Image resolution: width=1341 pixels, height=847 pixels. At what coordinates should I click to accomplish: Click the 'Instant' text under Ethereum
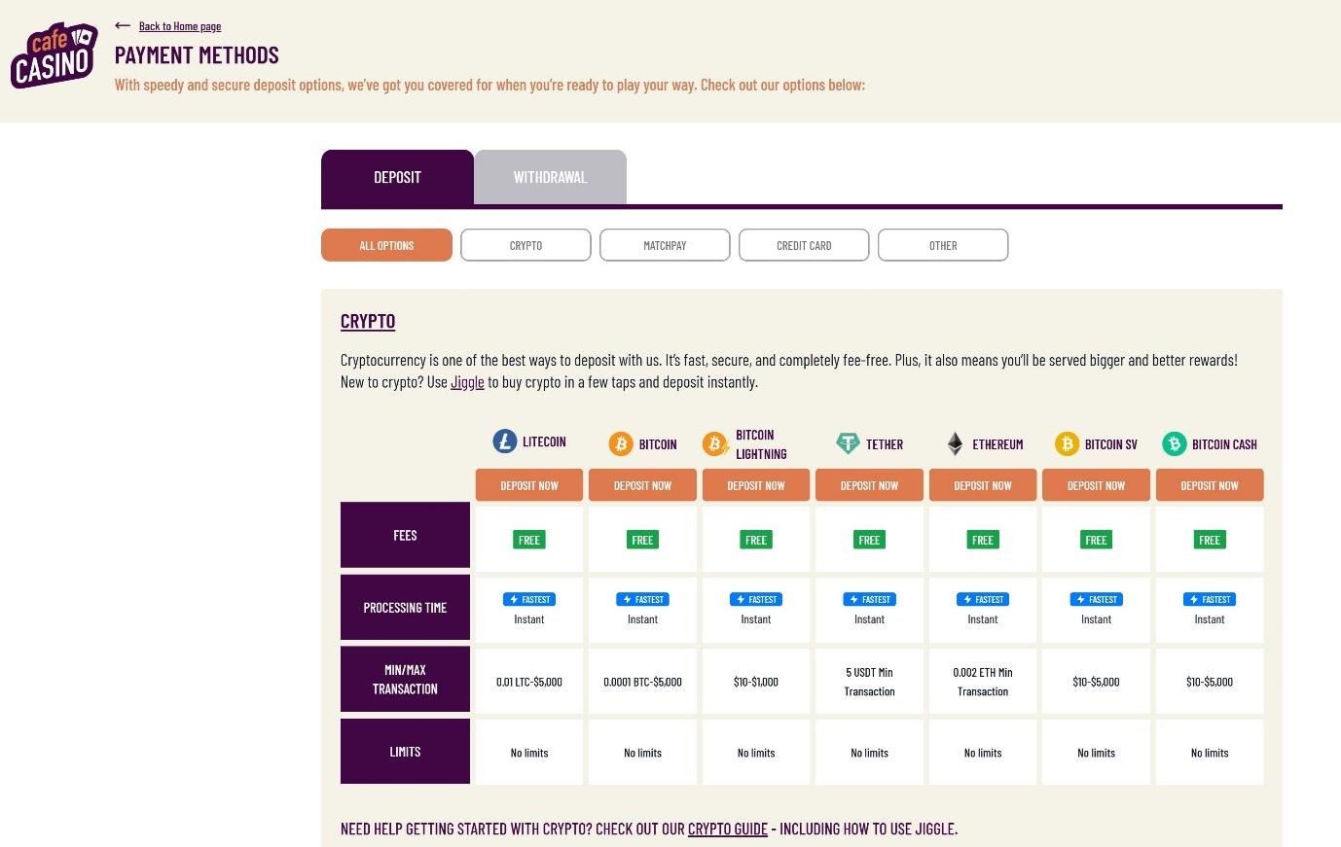(x=983, y=619)
